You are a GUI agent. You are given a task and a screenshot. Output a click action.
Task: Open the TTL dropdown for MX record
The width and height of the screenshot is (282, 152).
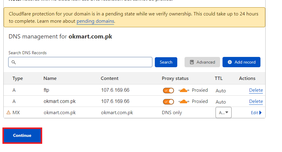223,113
